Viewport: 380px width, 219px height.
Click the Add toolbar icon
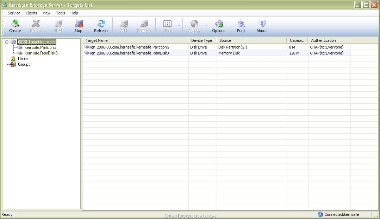tap(124, 24)
